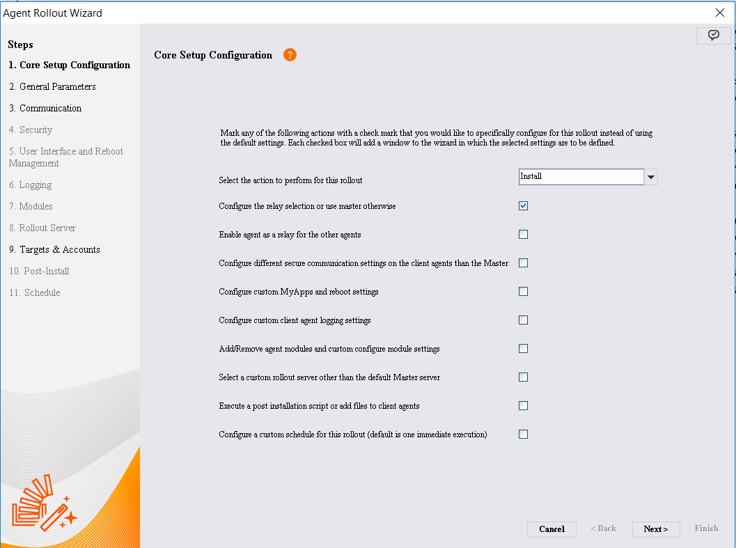Screen dimensions: 736x548
Task: Open the feedback chat bubble icon
Action: click(x=713, y=36)
